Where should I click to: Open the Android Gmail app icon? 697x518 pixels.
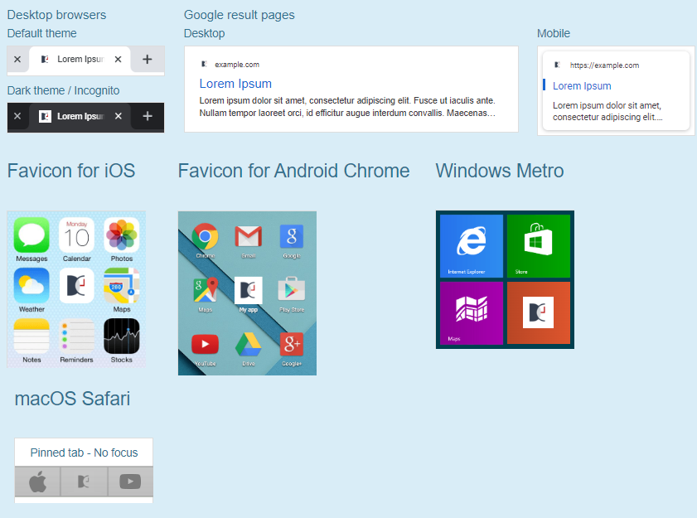(249, 237)
